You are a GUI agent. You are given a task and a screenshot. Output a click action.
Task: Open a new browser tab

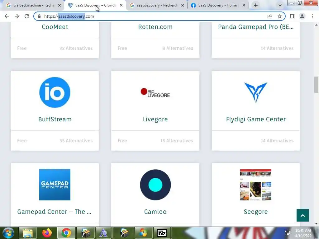pyautogui.click(x=256, y=5)
